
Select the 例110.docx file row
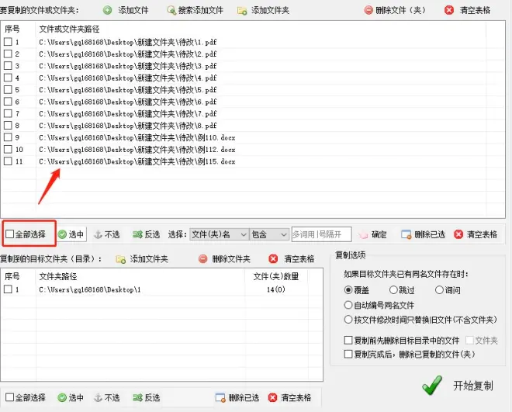click(137, 137)
